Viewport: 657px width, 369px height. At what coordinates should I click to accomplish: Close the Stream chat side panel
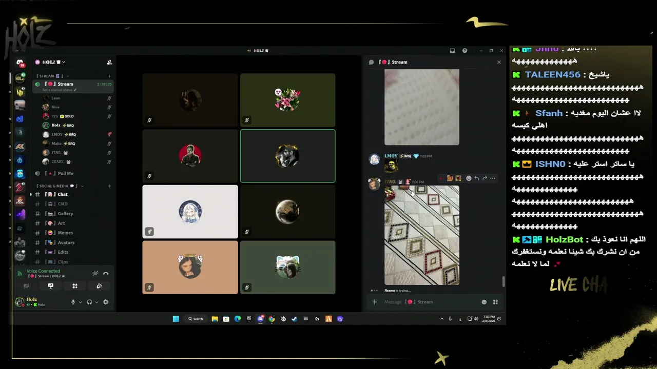pyautogui.click(x=499, y=62)
